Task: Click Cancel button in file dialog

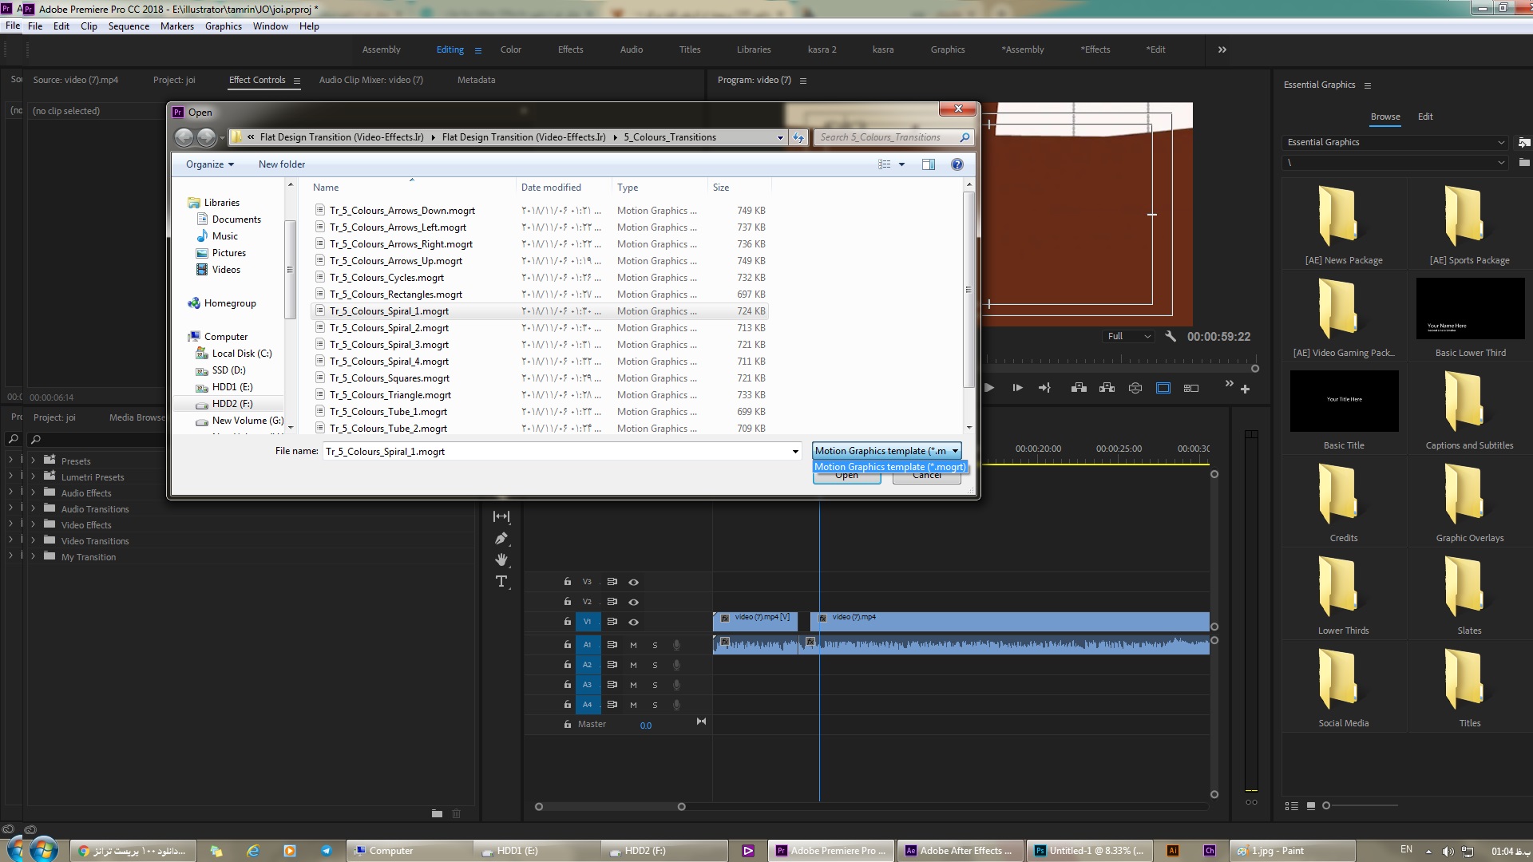Action: (925, 475)
